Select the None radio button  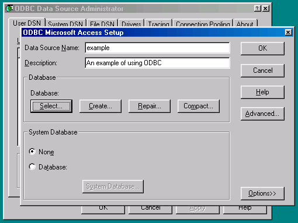pos(32,151)
